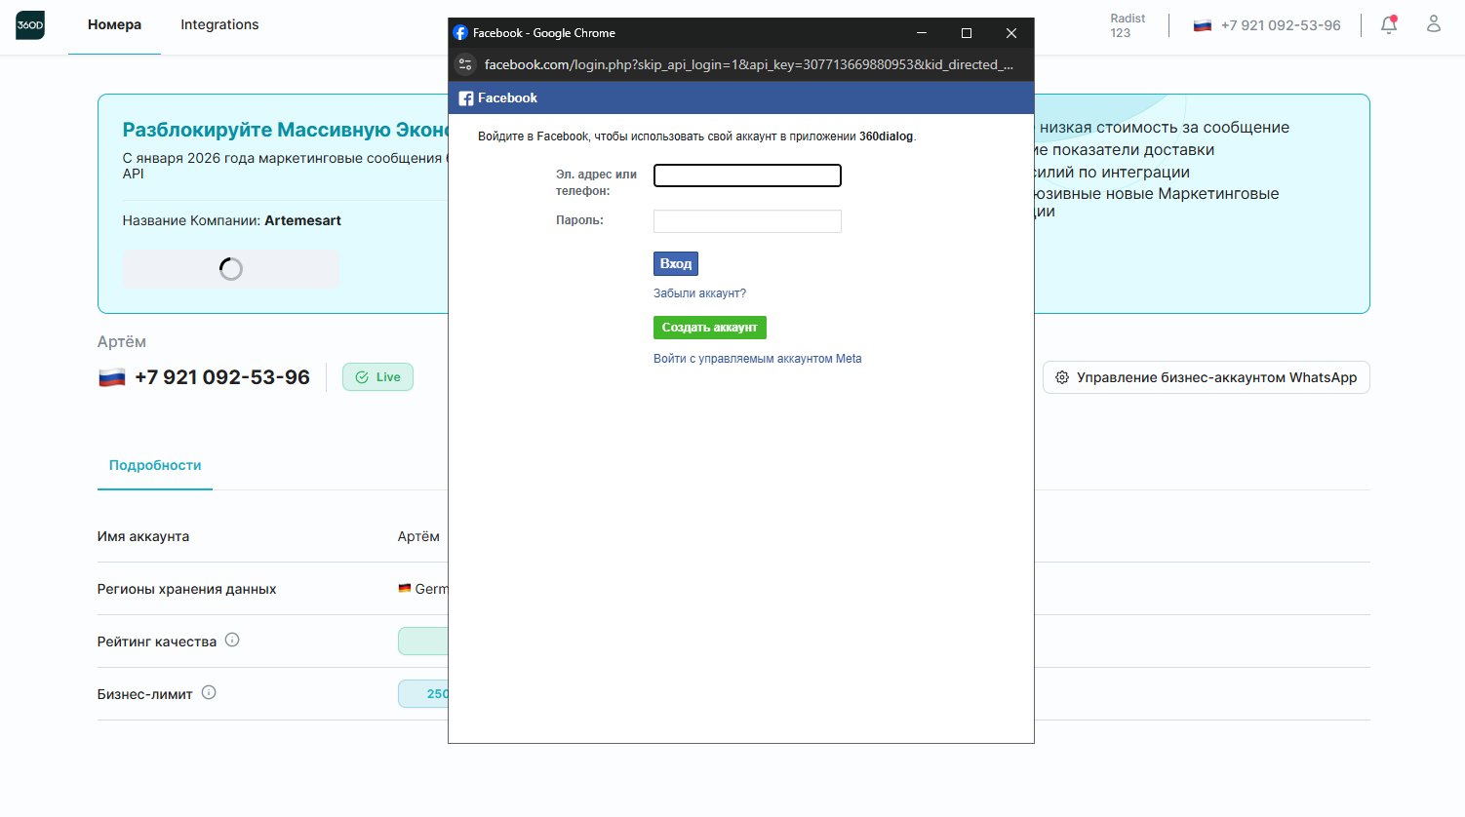The width and height of the screenshot is (1465, 817).
Task: Click info icon next to Рейтинг качества
Action: [232, 641]
